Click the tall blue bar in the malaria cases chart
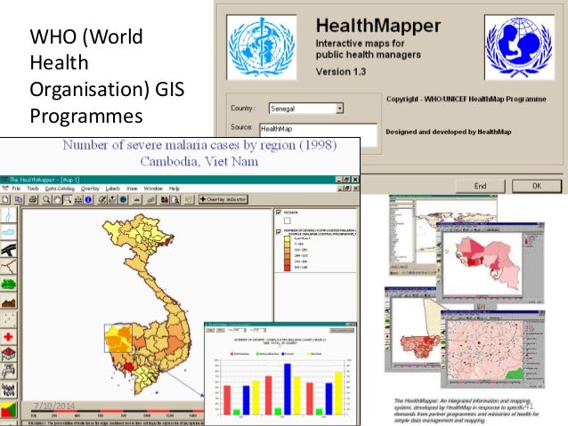Screen dimensions: 568x426 coord(288,389)
